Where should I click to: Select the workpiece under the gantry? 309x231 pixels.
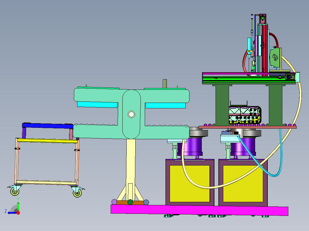tap(245, 115)
